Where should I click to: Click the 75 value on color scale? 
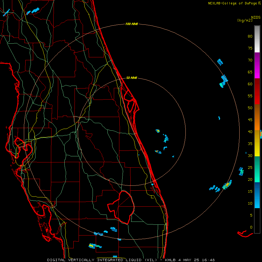250,48
